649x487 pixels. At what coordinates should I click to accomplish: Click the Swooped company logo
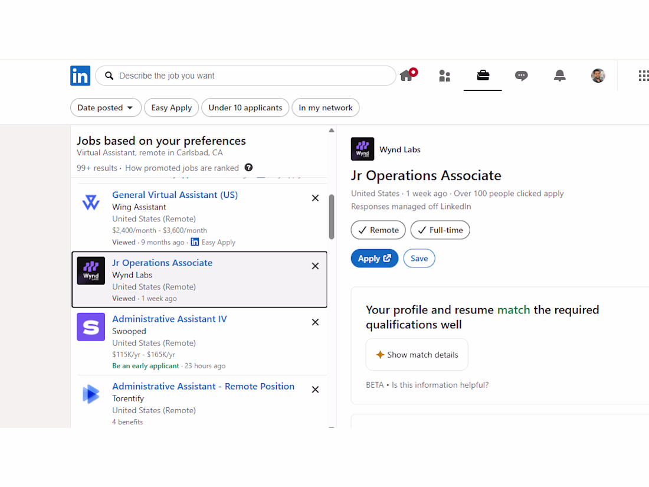point(91,327)
